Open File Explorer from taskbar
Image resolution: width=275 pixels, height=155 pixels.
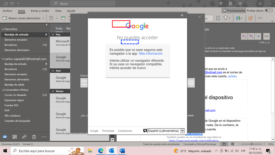pos(90,151)
